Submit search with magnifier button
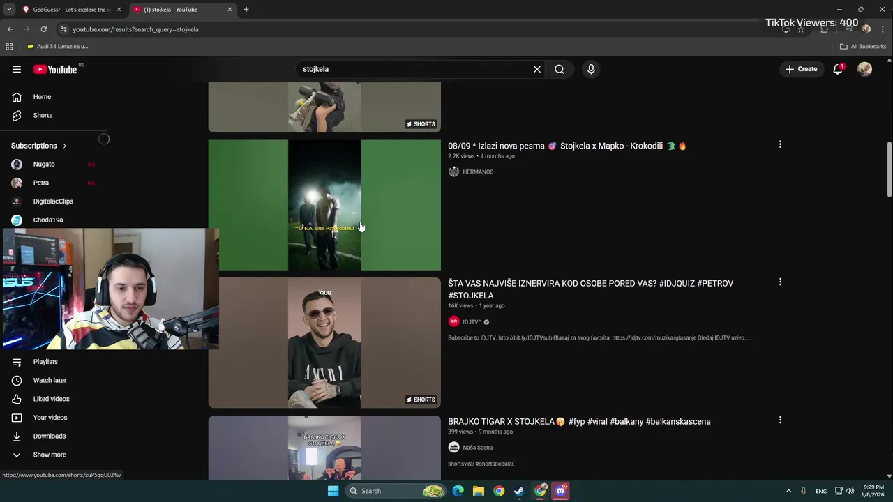This screenshot has width=893, height=502. [560, 69]
